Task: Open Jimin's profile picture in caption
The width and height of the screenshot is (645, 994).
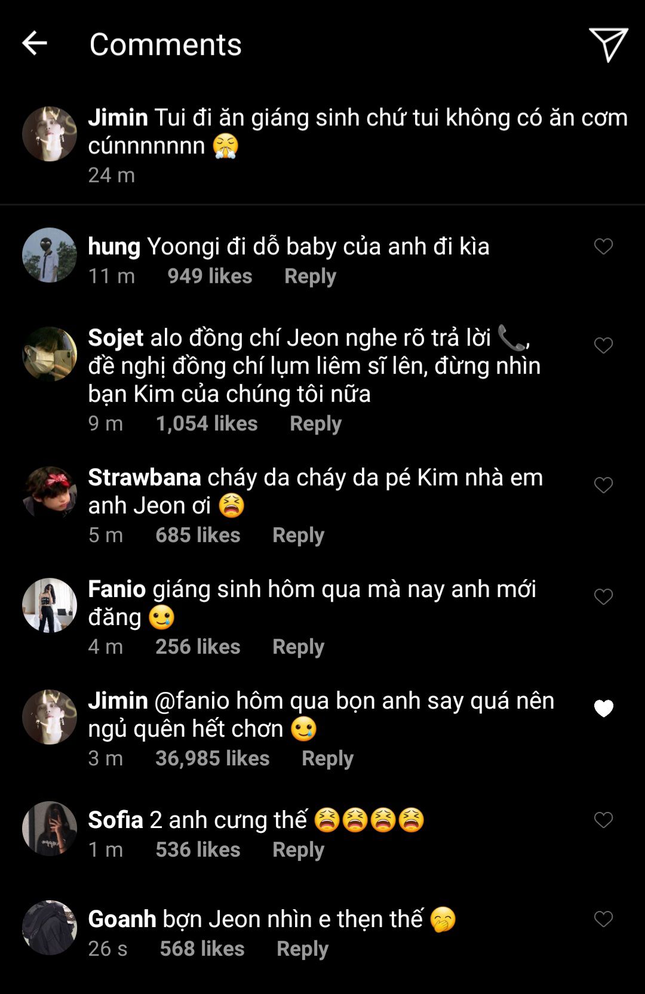Action: [x=50, y=134]
